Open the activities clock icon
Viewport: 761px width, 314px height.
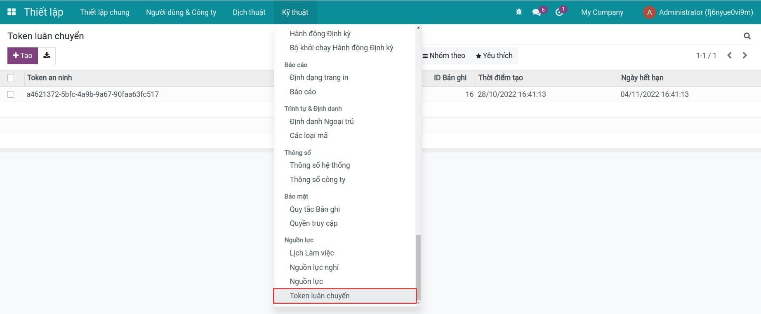pos(559,12)
